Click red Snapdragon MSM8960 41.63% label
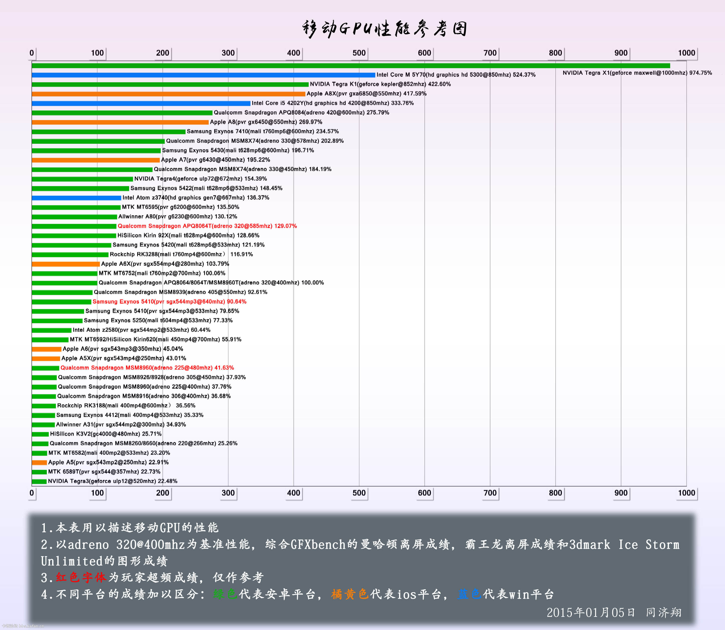 [147, 368]
